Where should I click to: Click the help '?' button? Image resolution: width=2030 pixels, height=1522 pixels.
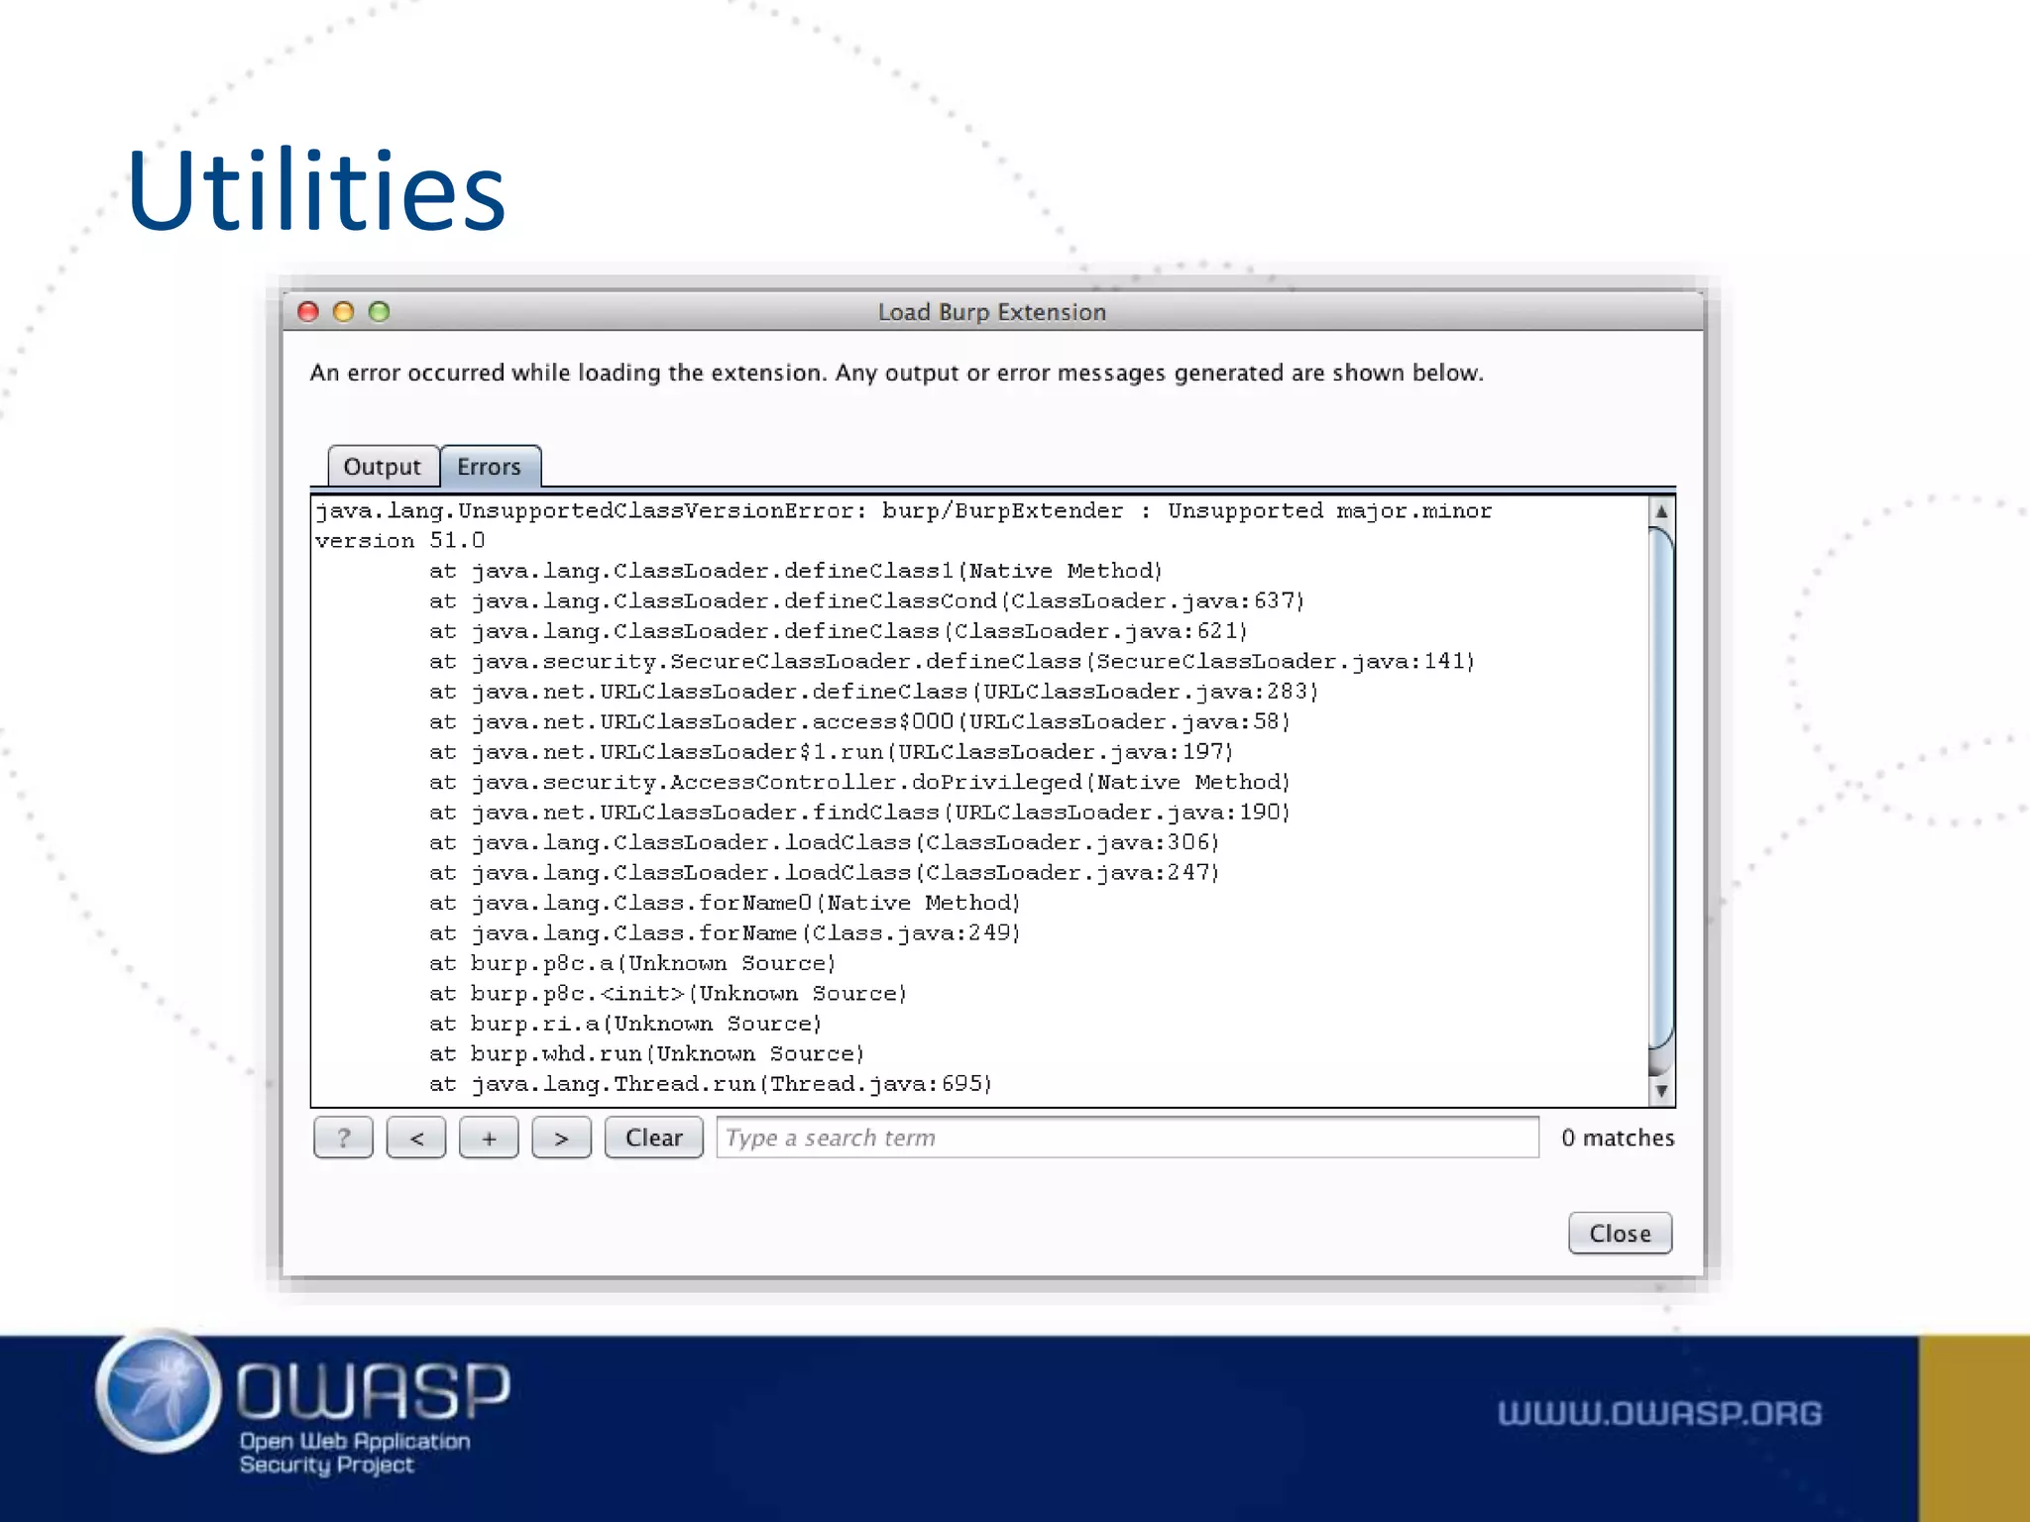pyautogui.click(x=343, y=1138)
